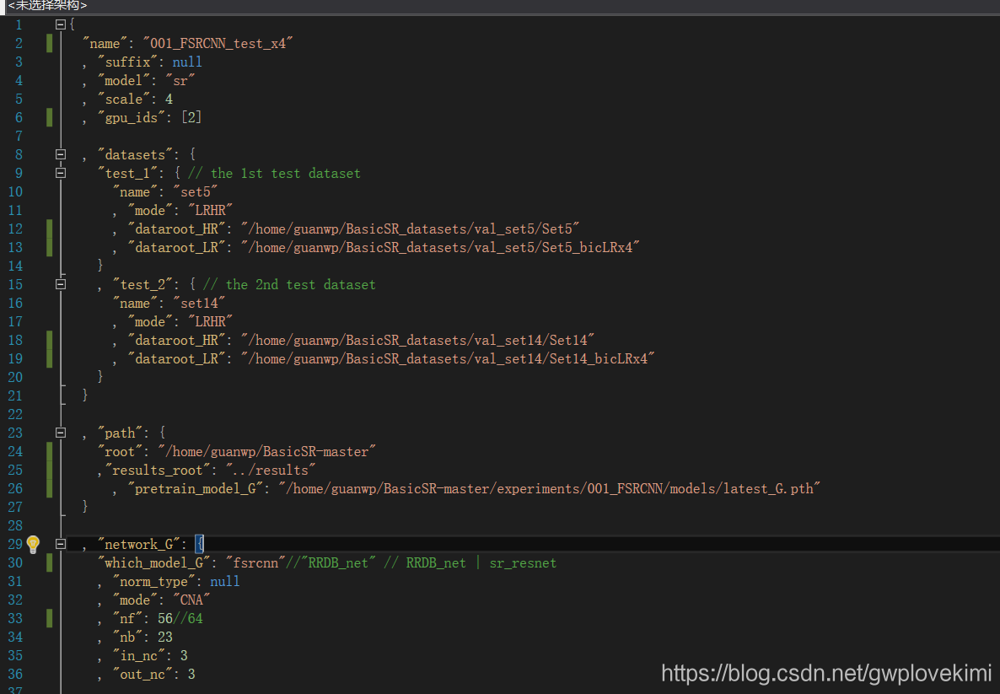1000x694 pixels.
Task: Collapse the "path" block fold marker
Action: [x=61, y=433]
